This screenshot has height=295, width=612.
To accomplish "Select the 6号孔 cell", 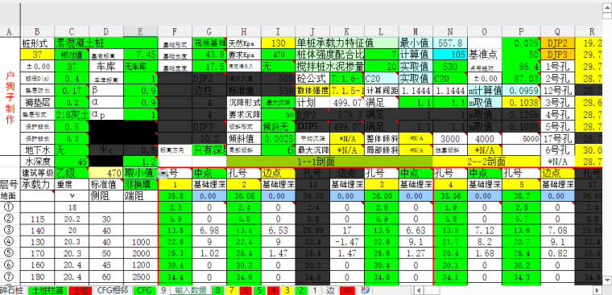I will (x=558, y=150).
